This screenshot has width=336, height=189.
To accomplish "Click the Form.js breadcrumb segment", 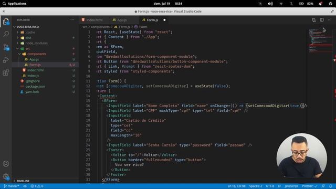I will pyautogui.click(x=122, y=27).
